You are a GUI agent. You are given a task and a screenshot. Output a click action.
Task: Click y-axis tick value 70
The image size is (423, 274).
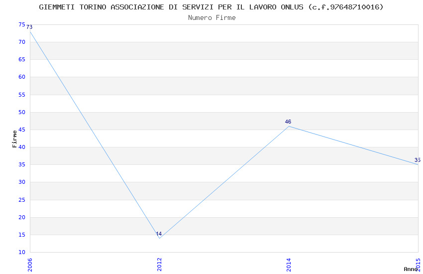tap(22, 42)
